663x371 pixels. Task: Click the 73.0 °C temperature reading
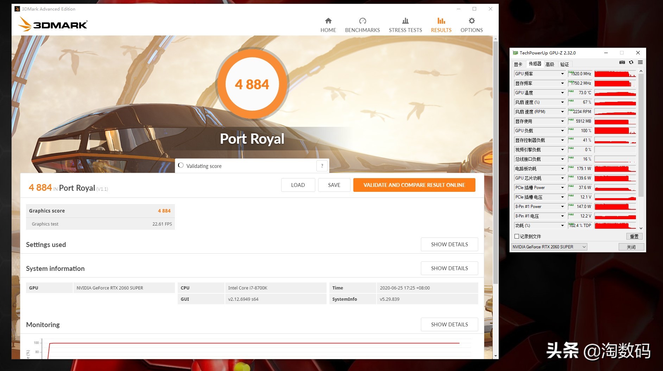580,93
